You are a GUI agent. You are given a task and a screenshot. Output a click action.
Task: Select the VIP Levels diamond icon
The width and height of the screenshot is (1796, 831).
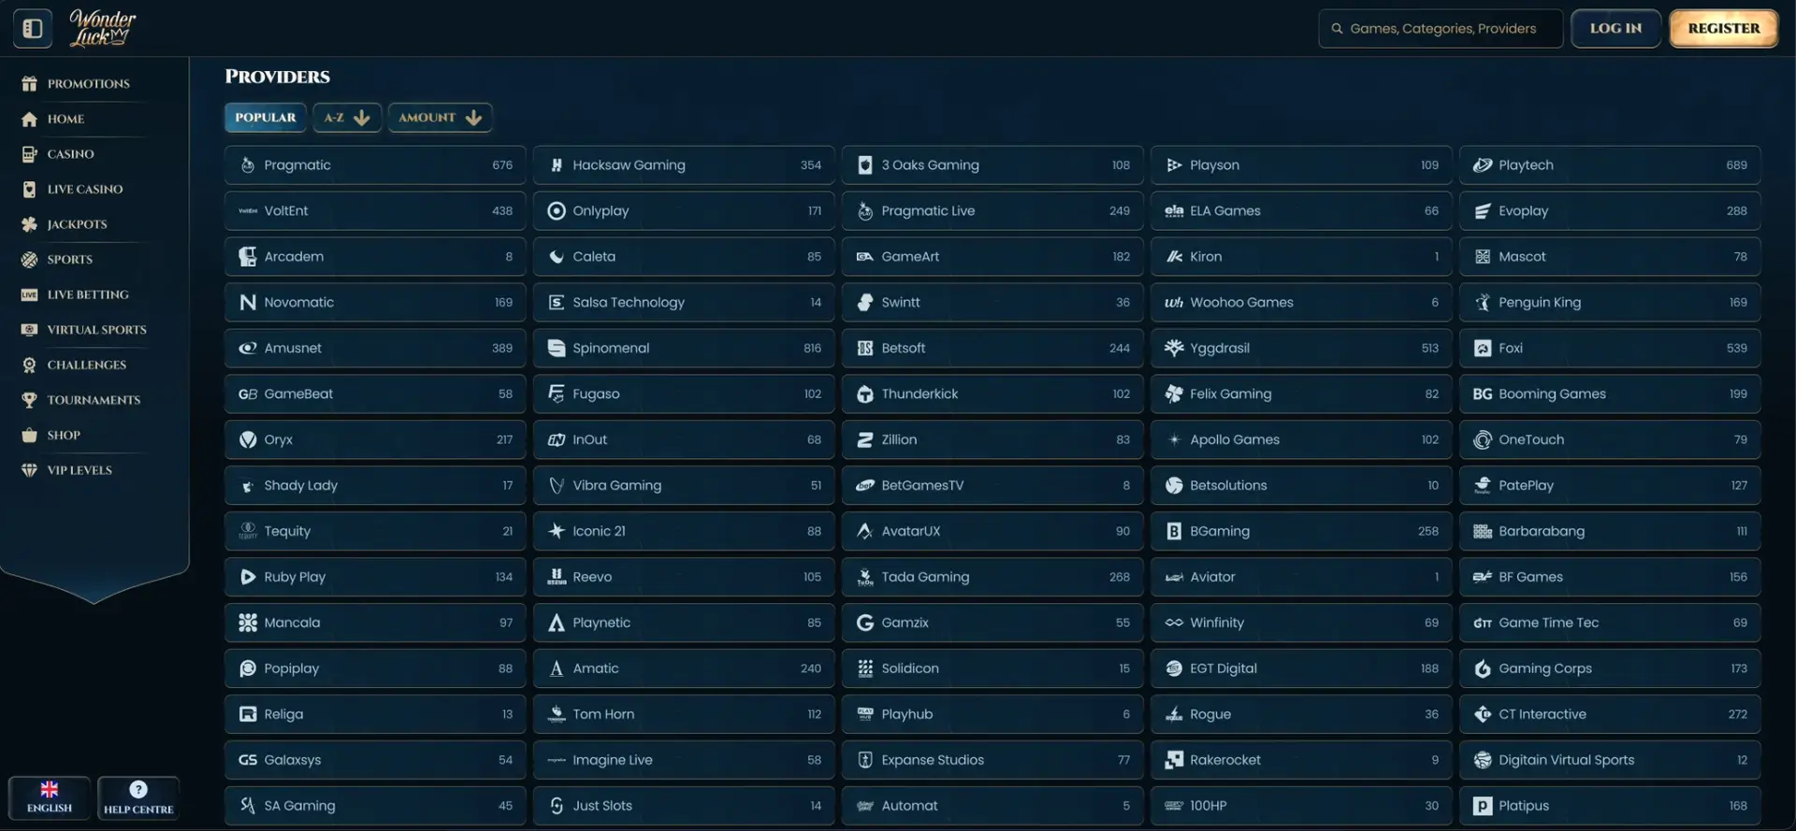click(29, 470)
